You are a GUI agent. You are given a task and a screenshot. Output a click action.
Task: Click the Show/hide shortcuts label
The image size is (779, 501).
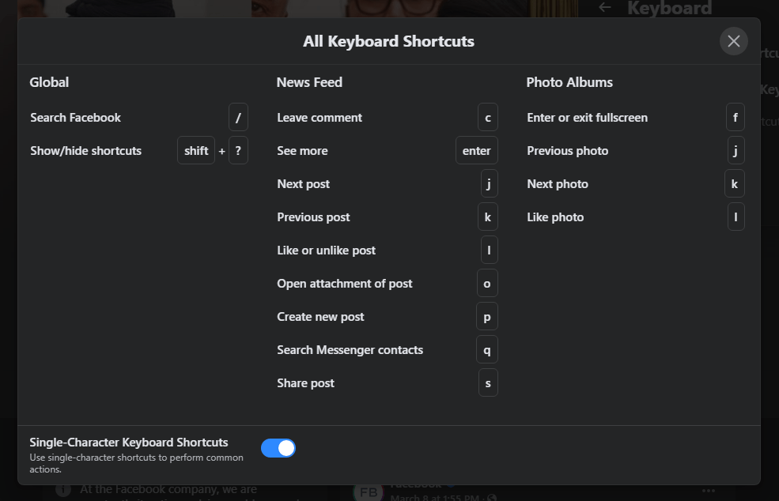(x=86, y=151)
